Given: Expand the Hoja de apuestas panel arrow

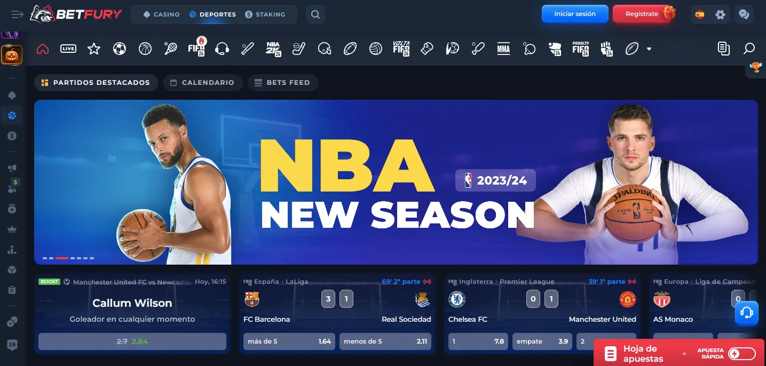Looking at the screenshot, I should coord(684,353).
